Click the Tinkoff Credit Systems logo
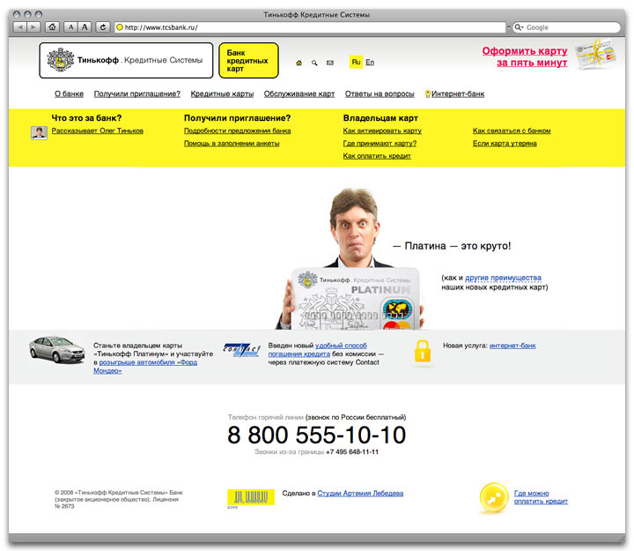634x551 pixels. pos(126,60)
